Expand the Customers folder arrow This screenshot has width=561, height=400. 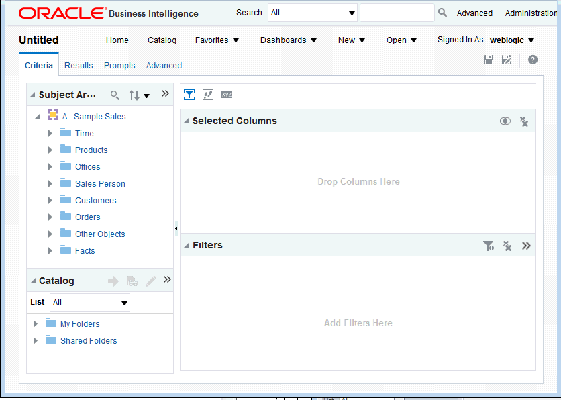[50, 201]
